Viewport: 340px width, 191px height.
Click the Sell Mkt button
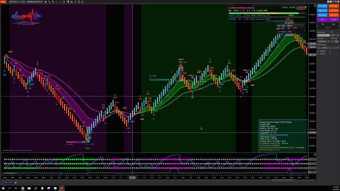click(x=333, y=6)
